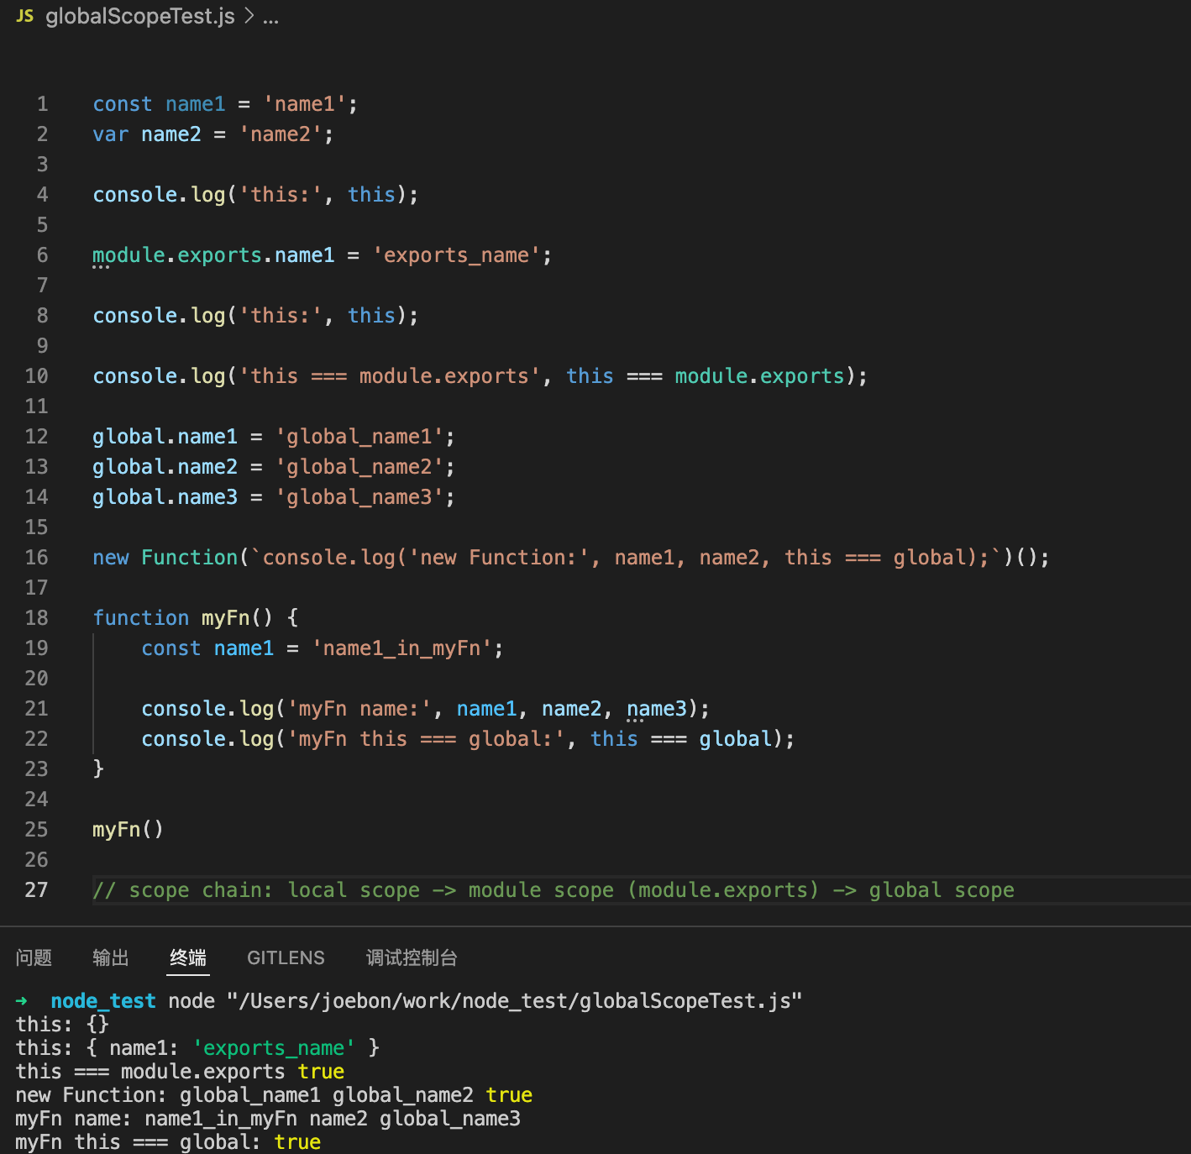Click terminal line 'myFn name: name1_in_myFn'
Image resolution: width=1191 pixels, height=1154 pixels.
click(x=268, y=1119)
